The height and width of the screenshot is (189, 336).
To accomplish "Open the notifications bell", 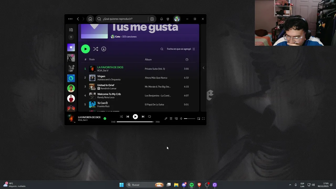I will tap(161, 19).
